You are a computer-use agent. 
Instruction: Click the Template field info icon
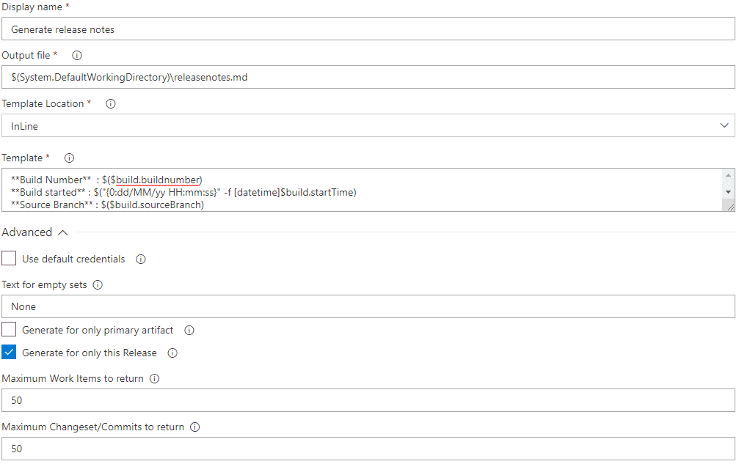[68, 158]
